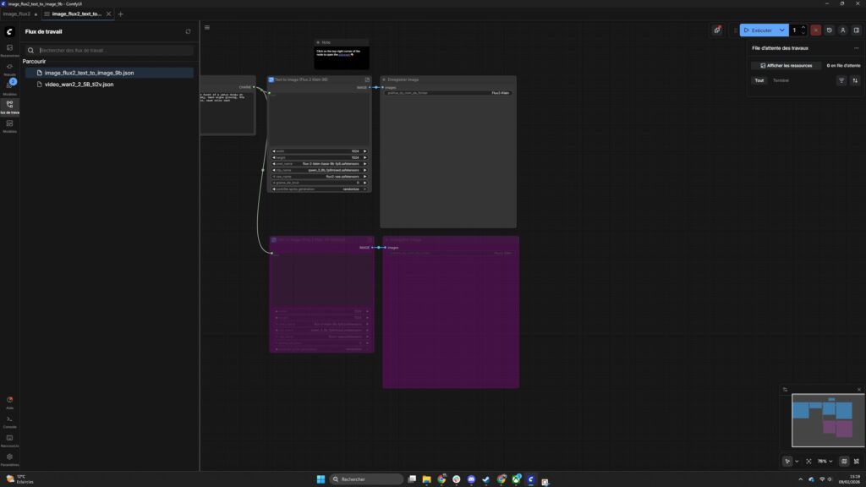Switch to the image_flux3 workflow tab
Viewport: 866px width, 487px height.
coord(17,14)
